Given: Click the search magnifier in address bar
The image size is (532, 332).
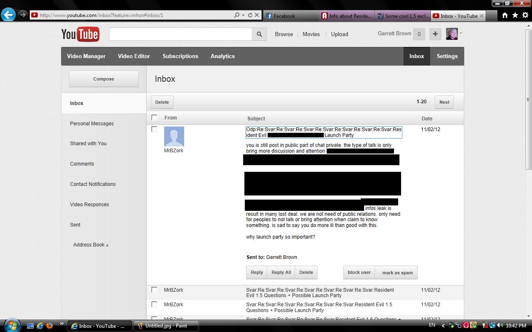Looking at the screenshot, I should pyautogui.click(x=236, y=15).
